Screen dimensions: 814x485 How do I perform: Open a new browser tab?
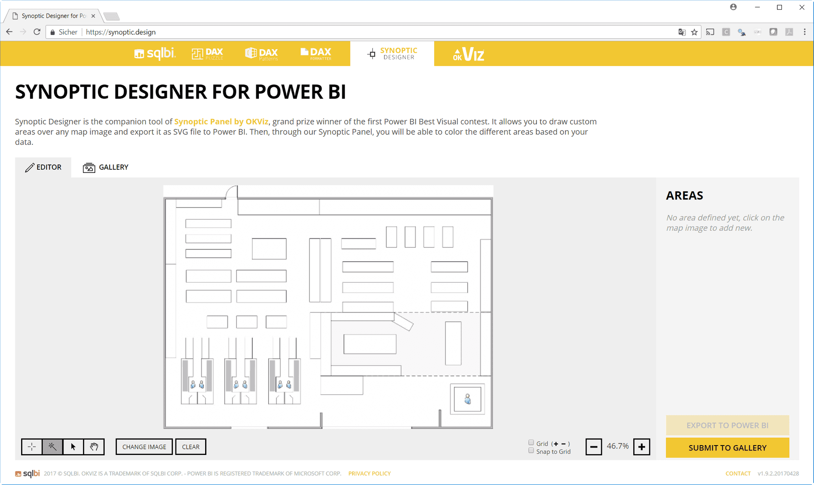(x=111, y=16)
